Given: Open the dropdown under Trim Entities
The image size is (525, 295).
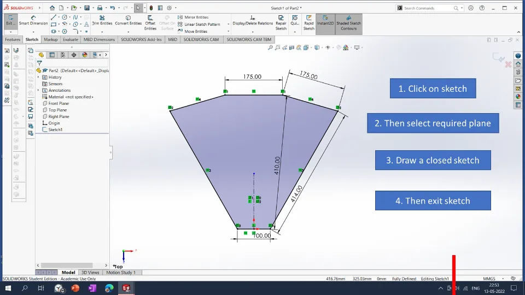Looking at the screenshot, I should (x=102, y=32).
